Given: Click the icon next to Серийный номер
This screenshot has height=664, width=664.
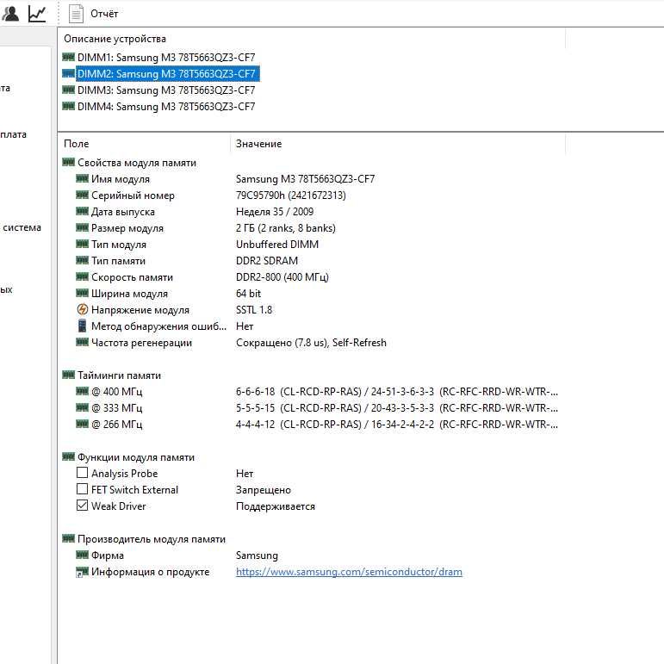Looking at the screenshot, I should coord(82,195).
